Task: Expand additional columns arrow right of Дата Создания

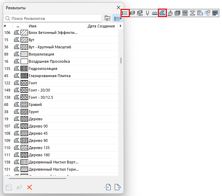Action: (121, 26)
